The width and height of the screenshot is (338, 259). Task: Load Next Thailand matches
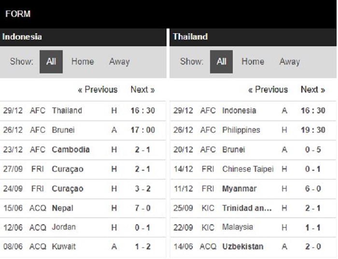tap(312, 90)
